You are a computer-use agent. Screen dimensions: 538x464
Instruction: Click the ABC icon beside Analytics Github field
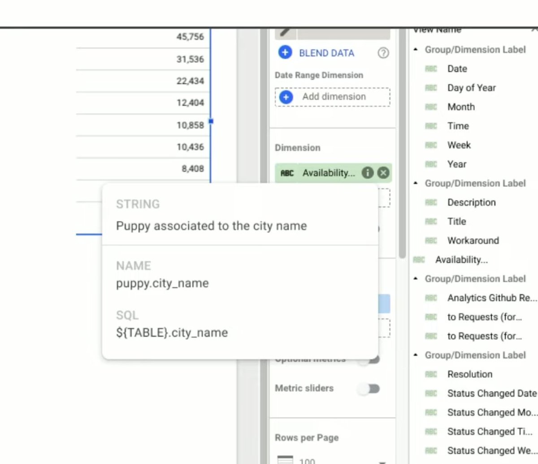pos(431,298)
